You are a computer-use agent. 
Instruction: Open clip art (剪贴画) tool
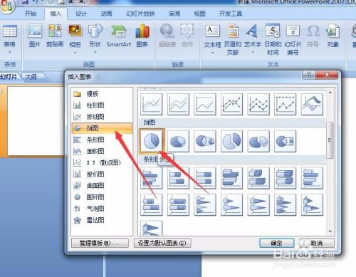click(55, 36)
